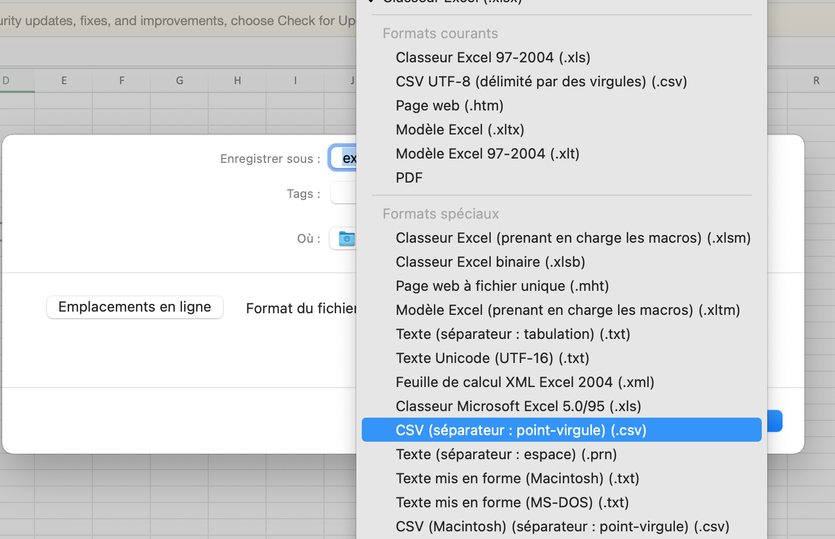This screenshot has height=539, width=835.
Task: Click the Enregistrer sous filename field
Action: pos(343,158)
